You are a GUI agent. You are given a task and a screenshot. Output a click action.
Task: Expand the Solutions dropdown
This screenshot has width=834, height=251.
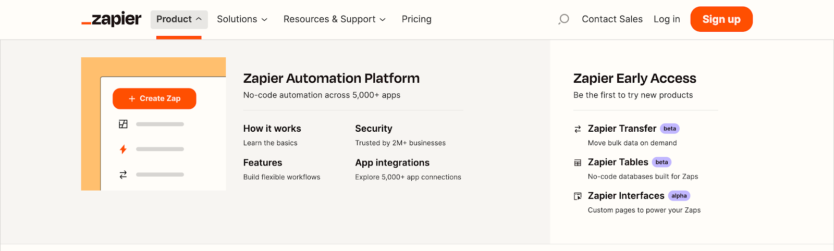pyautogui.click(x=242, y=19)
